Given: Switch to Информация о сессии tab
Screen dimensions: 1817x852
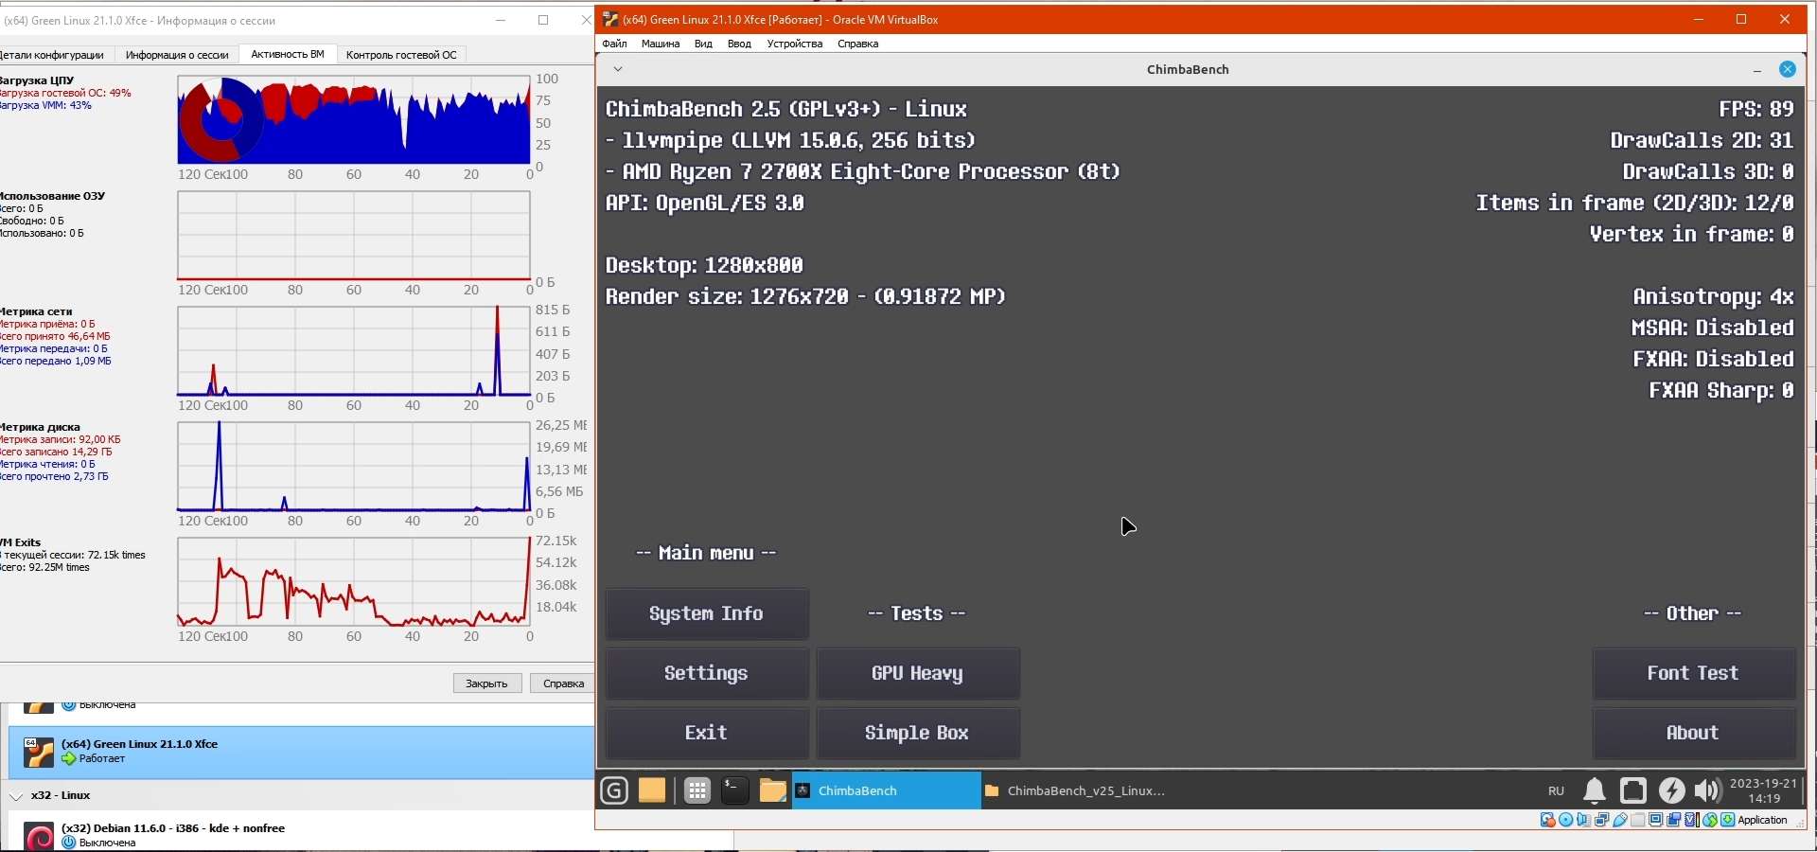Looking at the screenshot, I should pos(177,55).
